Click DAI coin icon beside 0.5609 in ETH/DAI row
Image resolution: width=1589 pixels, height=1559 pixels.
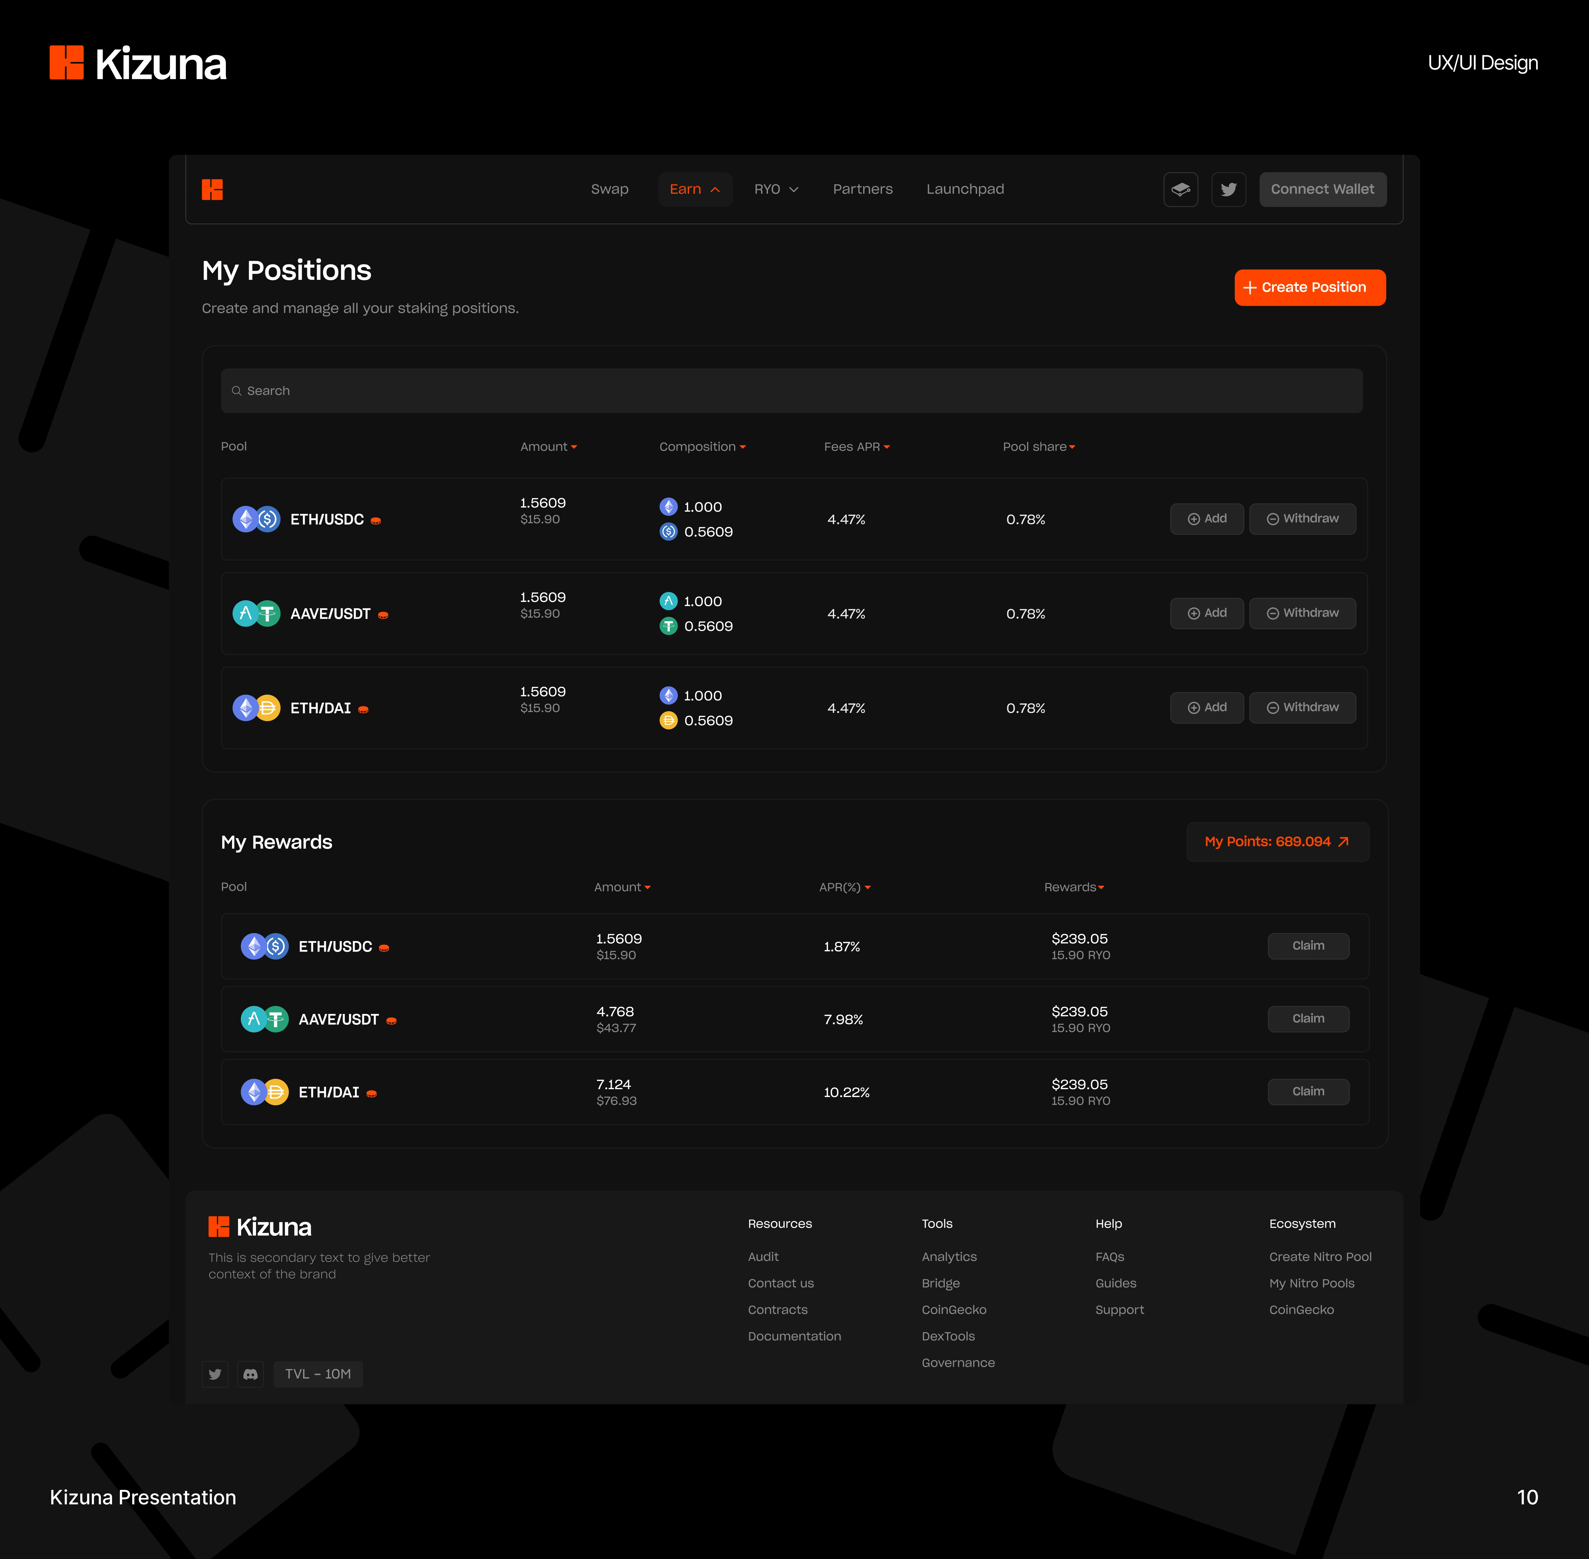669,721
